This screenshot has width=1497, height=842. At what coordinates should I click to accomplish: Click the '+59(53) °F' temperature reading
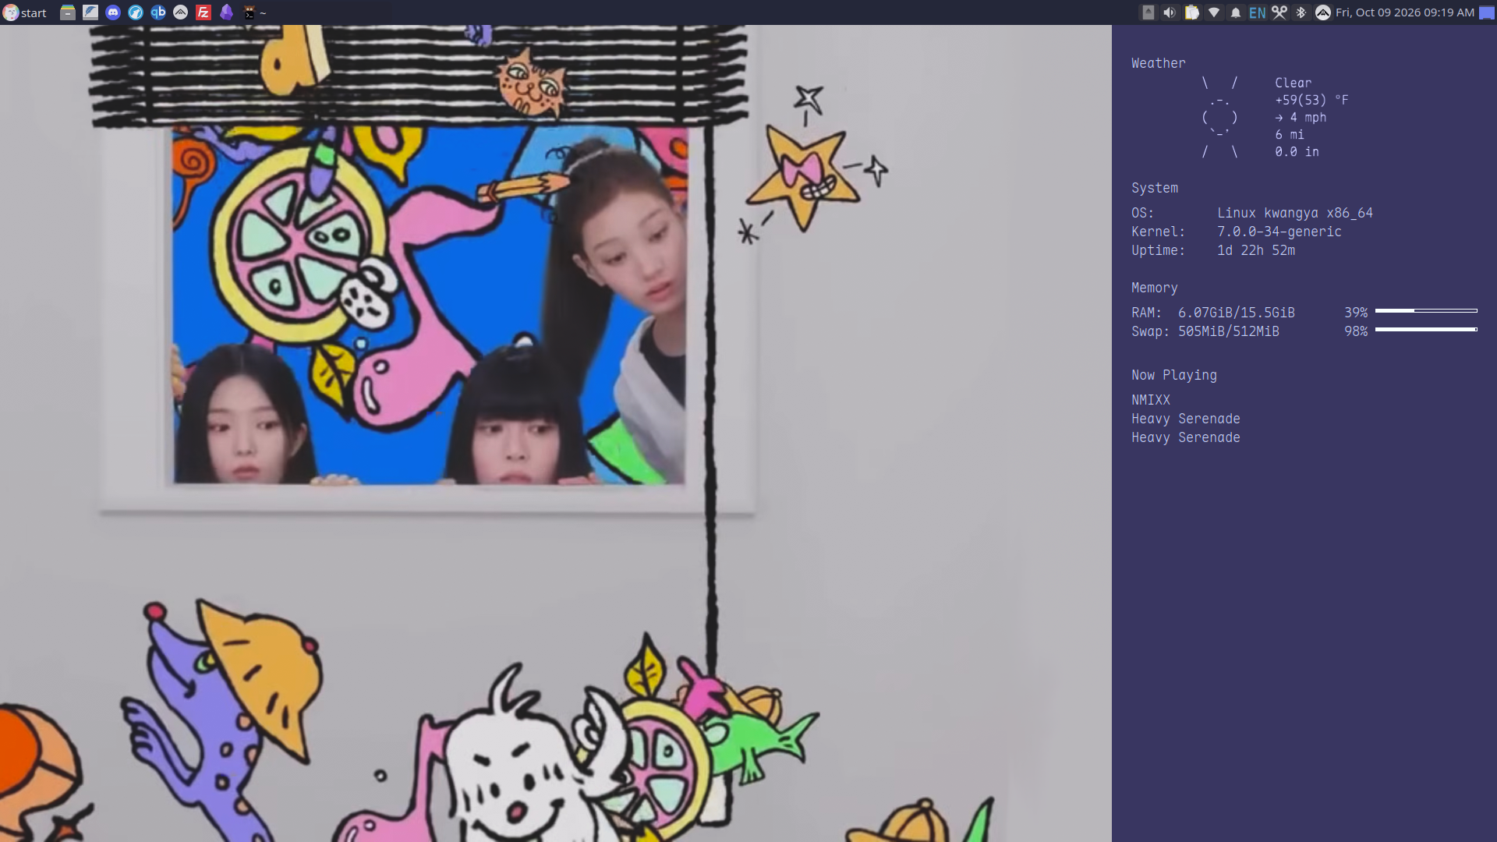coord(1311,100)
